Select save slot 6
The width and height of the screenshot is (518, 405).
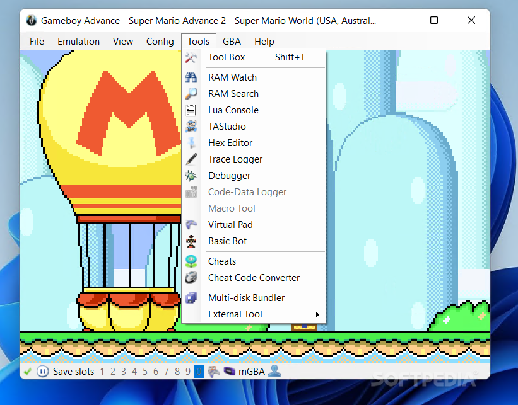156,372
